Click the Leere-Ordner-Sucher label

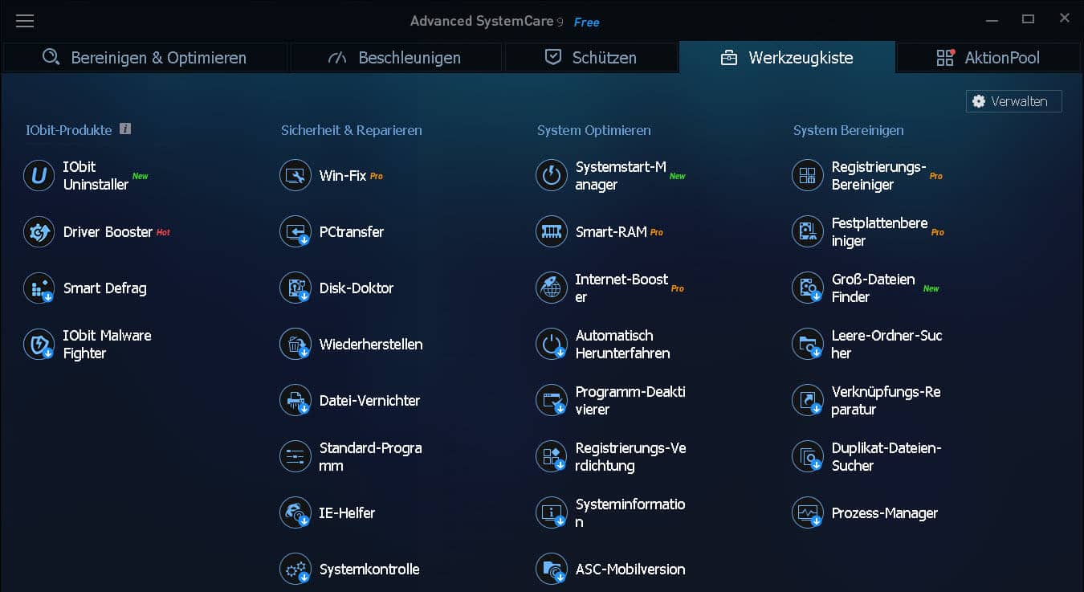tap(886, 344)
